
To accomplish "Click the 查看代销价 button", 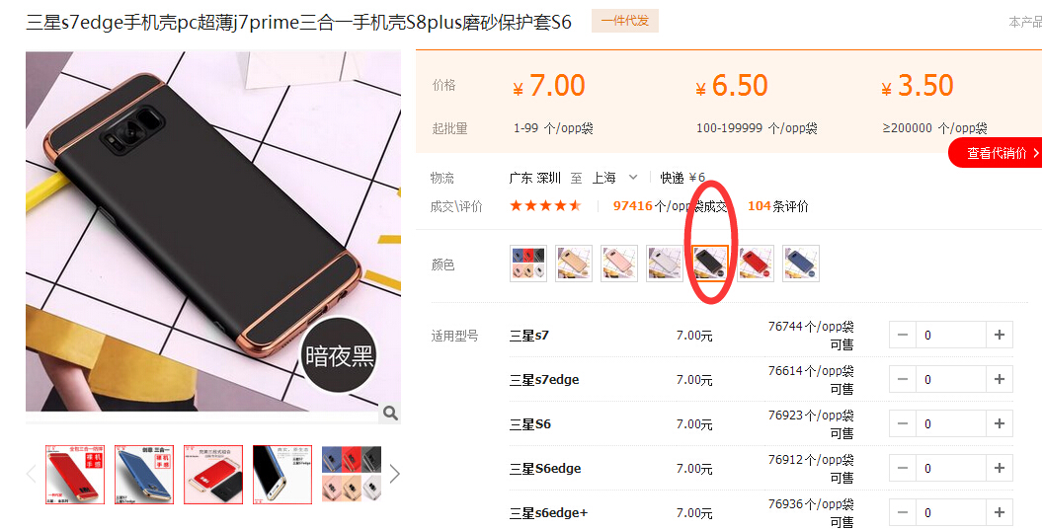I will click(997, 153).
